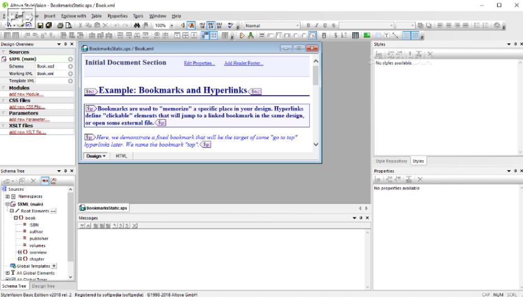
Task: Click the Find binoculars icon
Action: [x=137, y=26]
